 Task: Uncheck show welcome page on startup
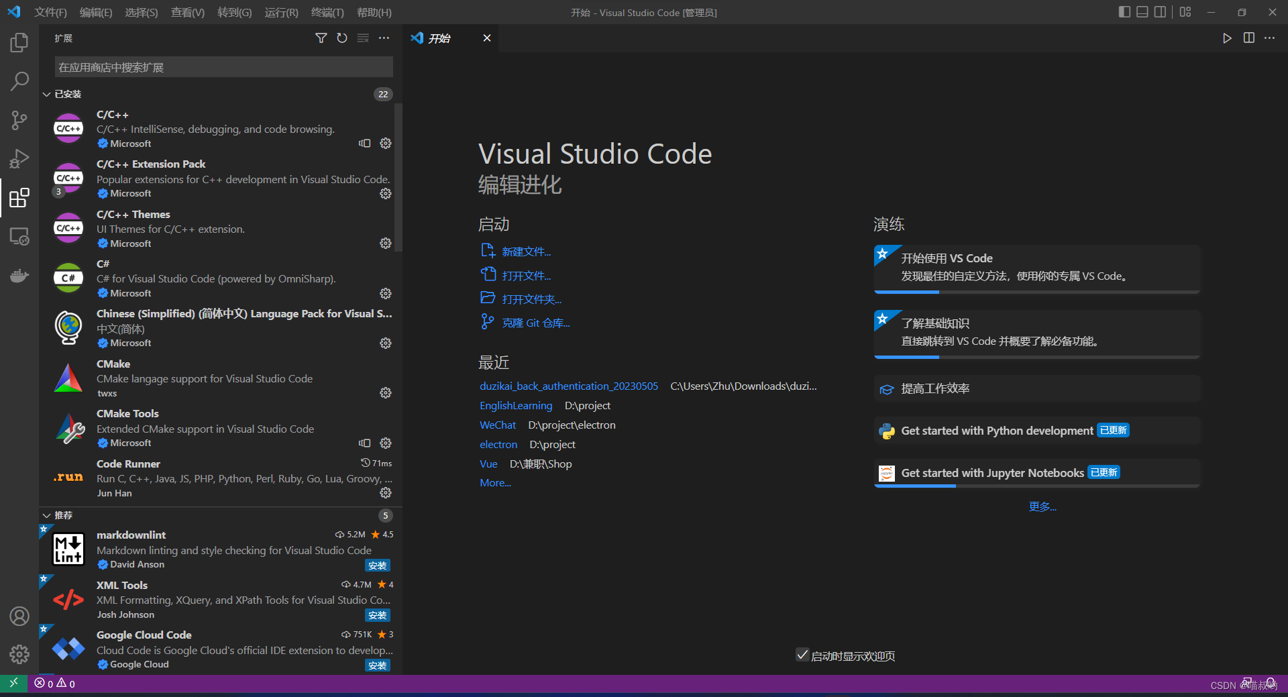(x=802, y=655)
